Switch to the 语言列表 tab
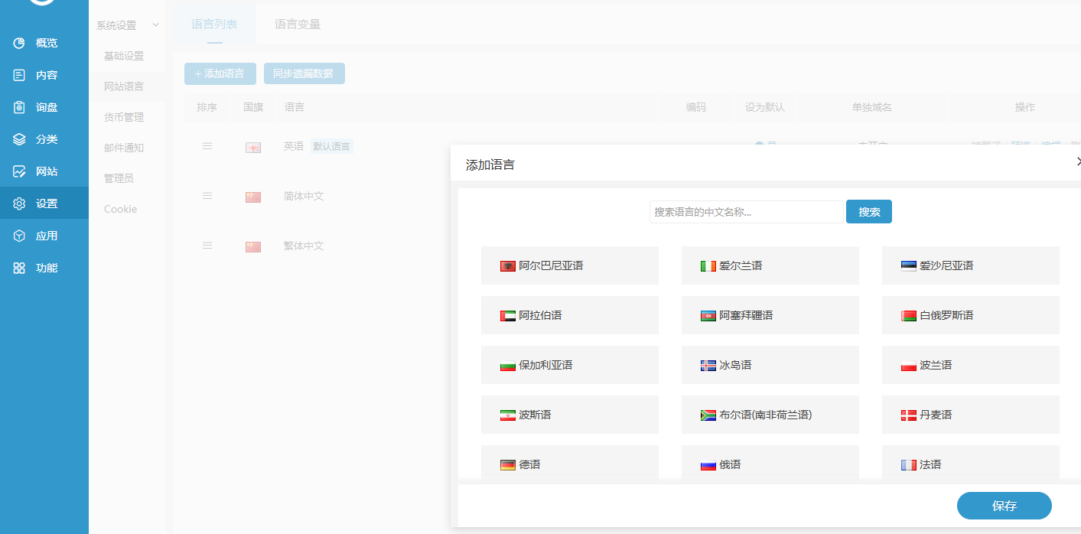The height and width of the screenshot is (534, 1081). [214, 24]
